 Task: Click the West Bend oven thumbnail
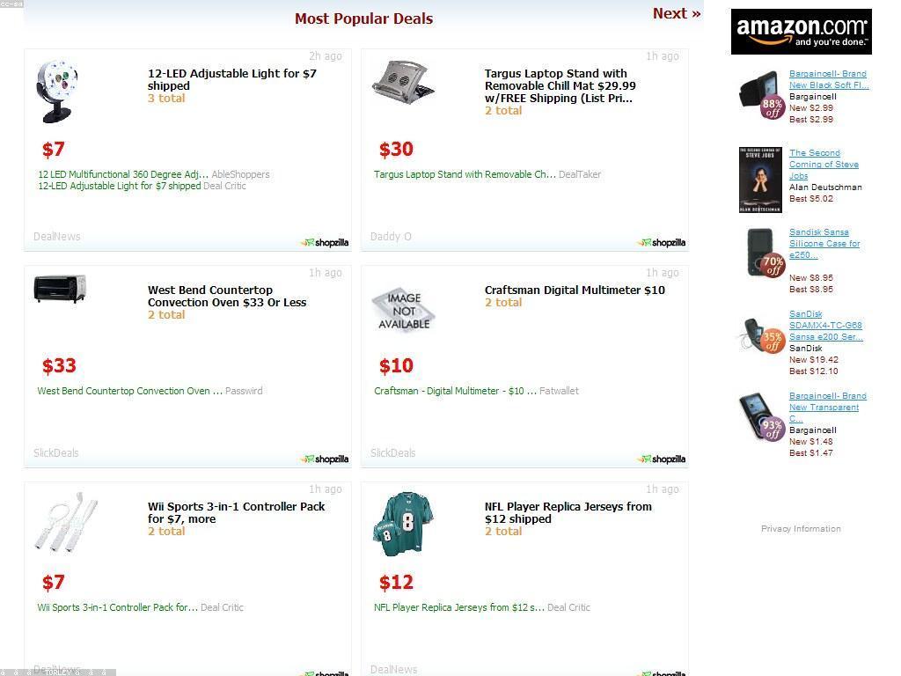(60, 289)
